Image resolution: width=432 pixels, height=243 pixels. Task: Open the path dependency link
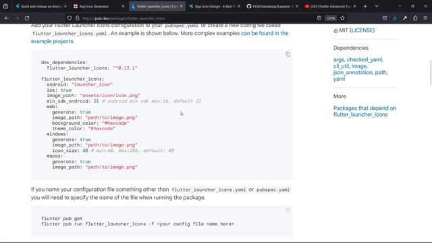click(381, 72)
